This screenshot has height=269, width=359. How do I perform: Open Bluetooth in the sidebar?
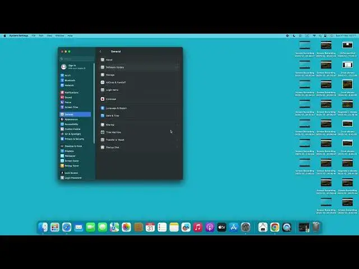[x=68, y=80]
